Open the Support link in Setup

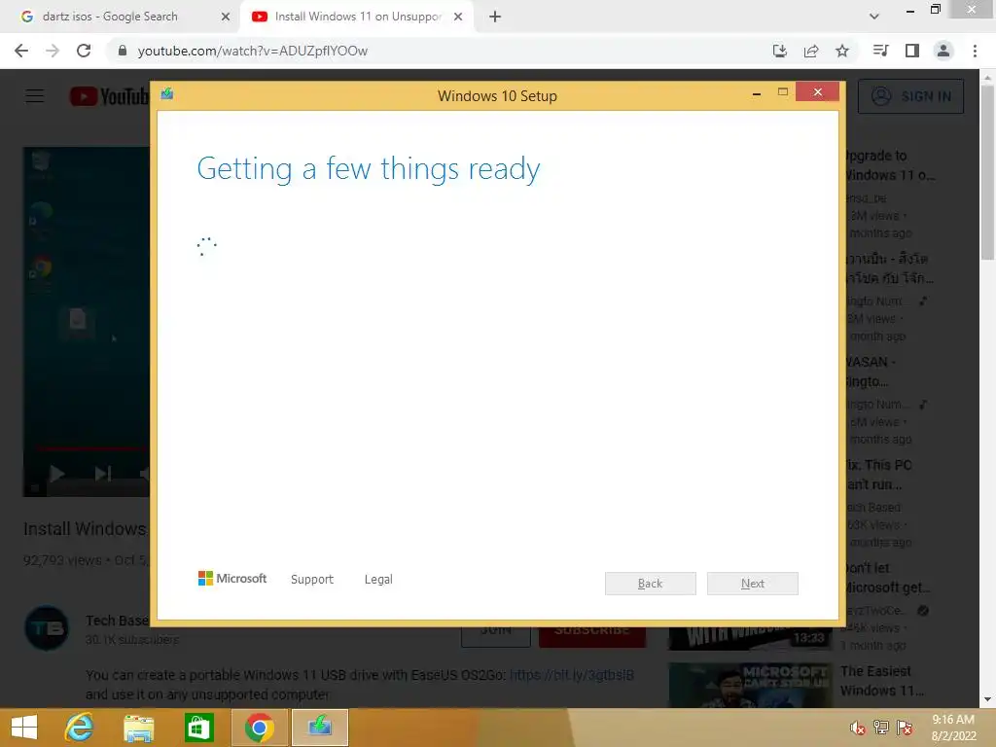pos(312,580)
